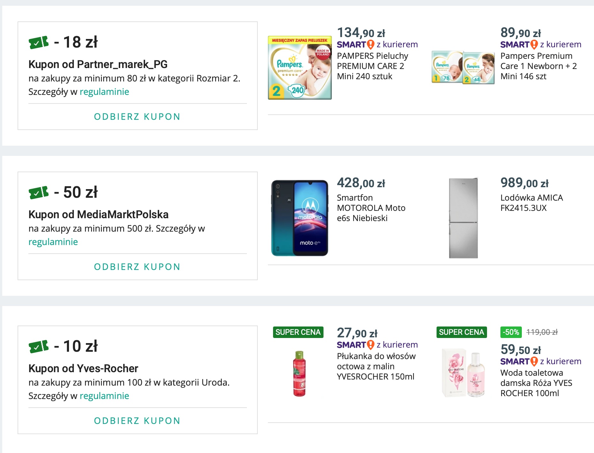This screenshot has height=453, width=594.
Task: Click SUPER CENA label above rose perfume
Action: click(461, 332)
